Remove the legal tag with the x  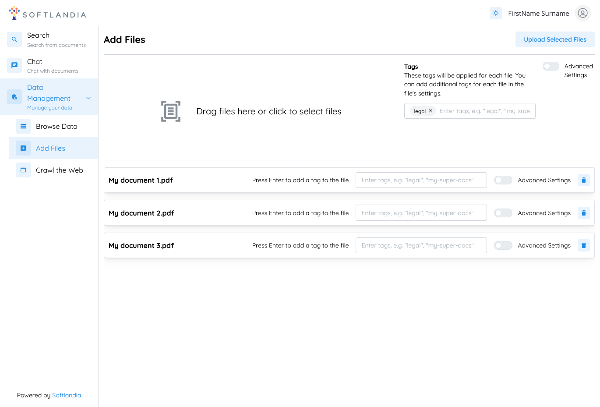click(431, 111)
